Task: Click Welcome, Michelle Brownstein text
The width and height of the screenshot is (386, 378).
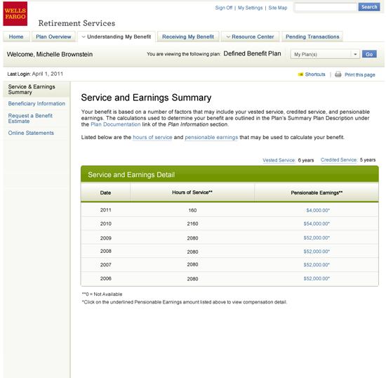Action: click(x=50, y=54)
